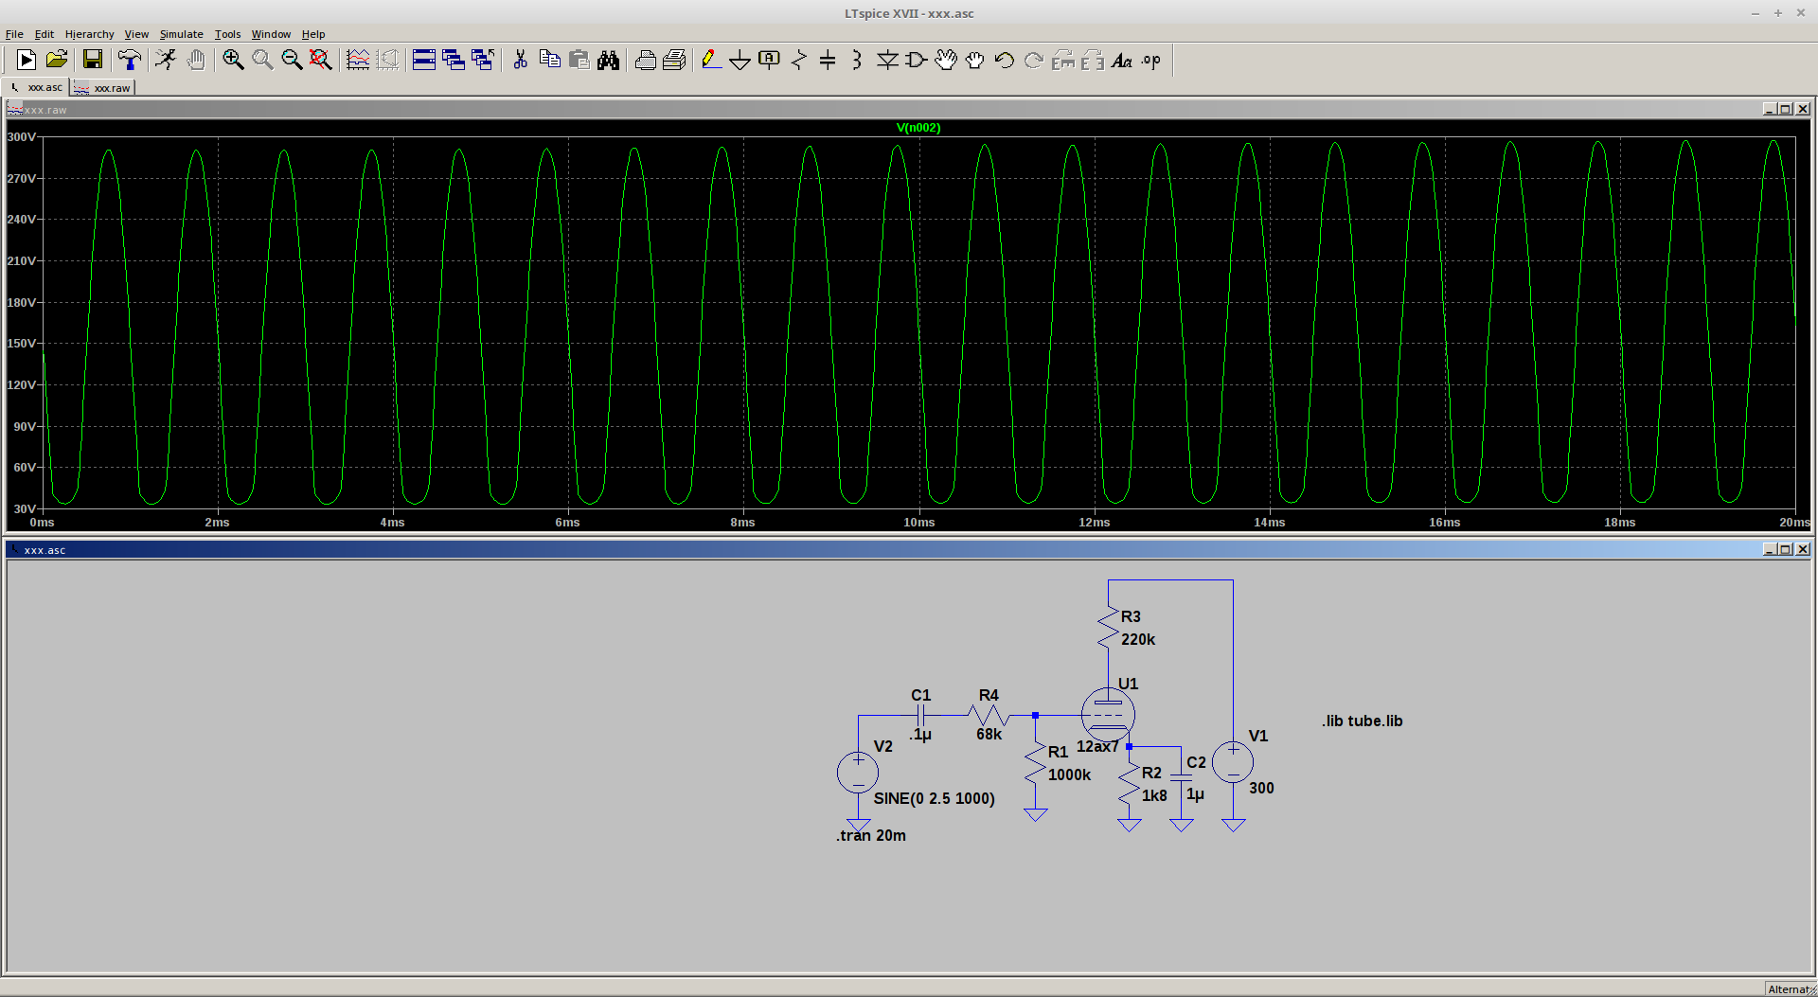Click the Close all windows icon
This screenshot has width=1818, height=997.
tap(483, 61)
